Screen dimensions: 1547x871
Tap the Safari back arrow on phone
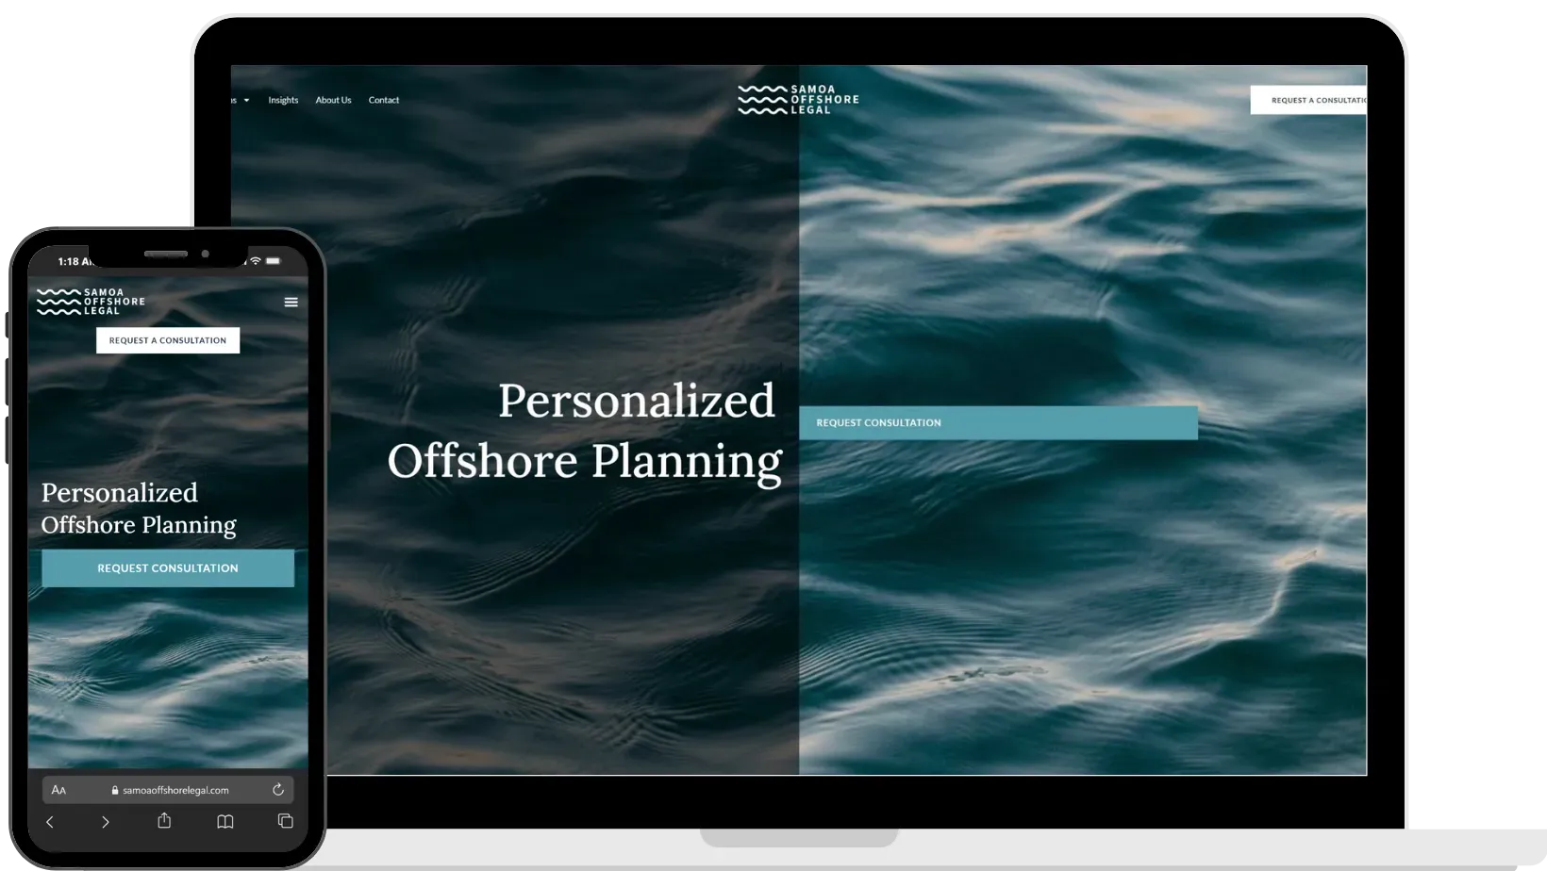(50, 822)
